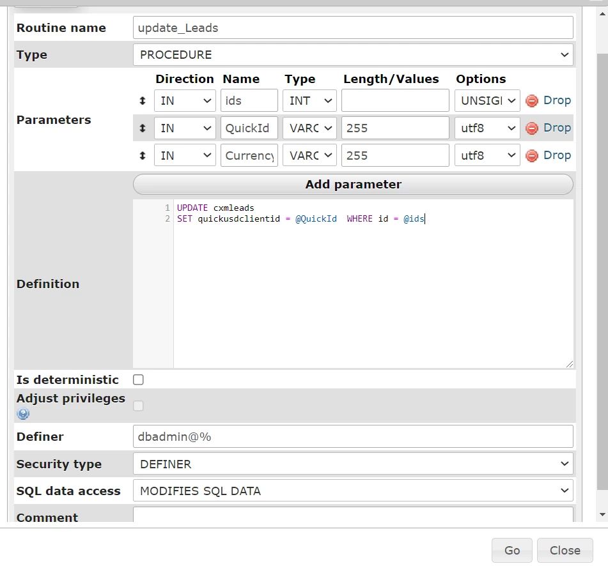Click the Add parameter button

click(353, 185)
